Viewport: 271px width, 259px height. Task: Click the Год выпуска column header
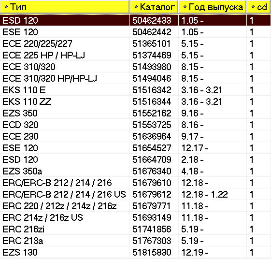coord(212,7)
